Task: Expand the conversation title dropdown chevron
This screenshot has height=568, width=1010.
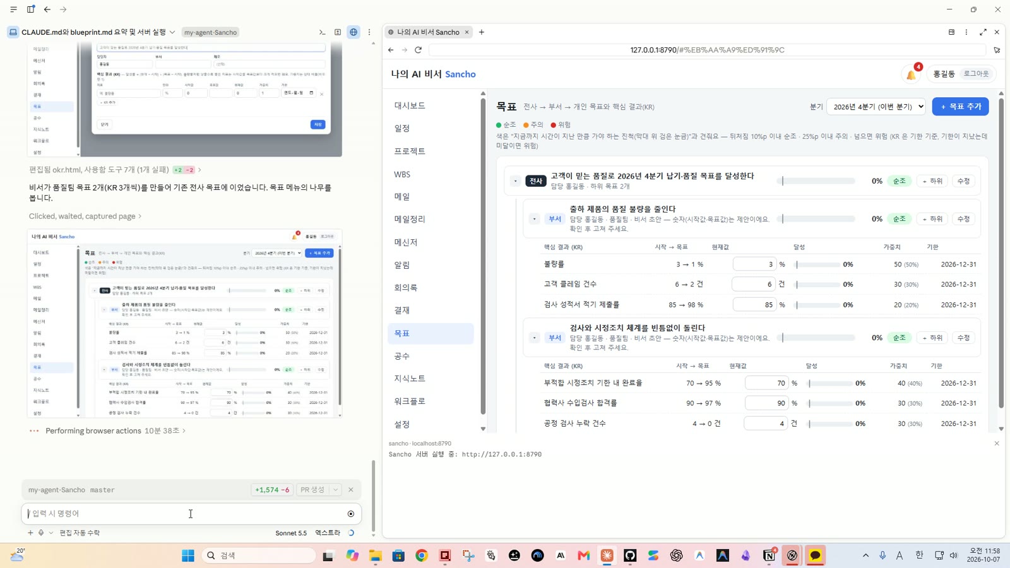Action: pos(172,32)
